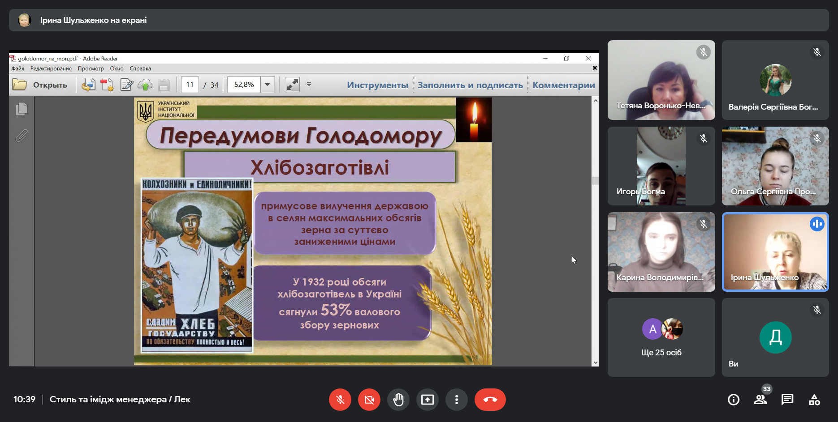Viewport: 838px width, 422px height.
Task: Click the scroll down arrow of PDF scrollbar
Action: 595,362
